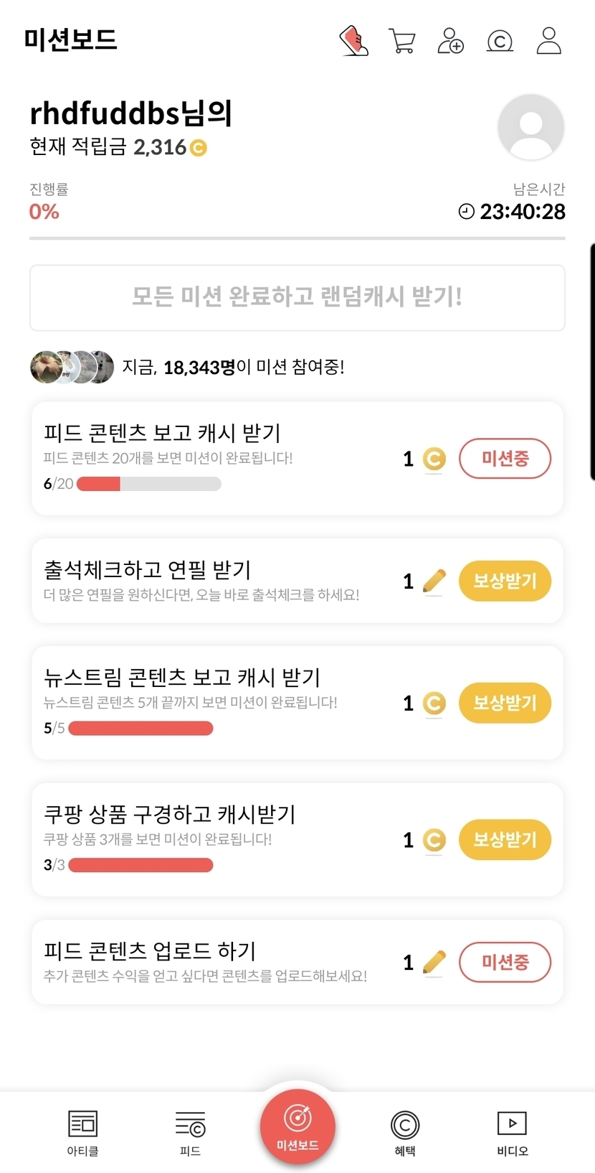Tap the participant avatars beside 18,343명
The width and height of the screenshot is (595, 1173).
[x=72, y=368]
